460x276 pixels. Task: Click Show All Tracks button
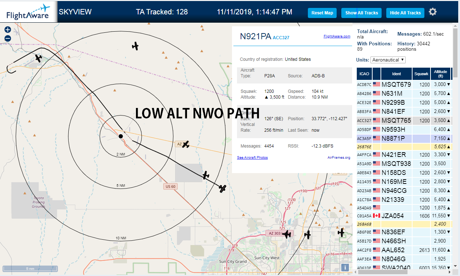coord(361,13)
